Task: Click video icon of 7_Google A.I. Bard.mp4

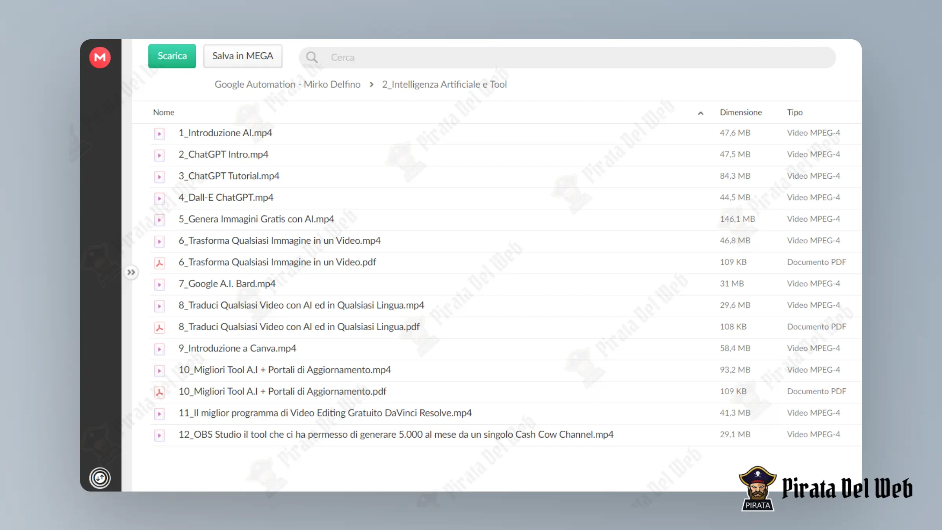Action: click(x=159, y=284)
